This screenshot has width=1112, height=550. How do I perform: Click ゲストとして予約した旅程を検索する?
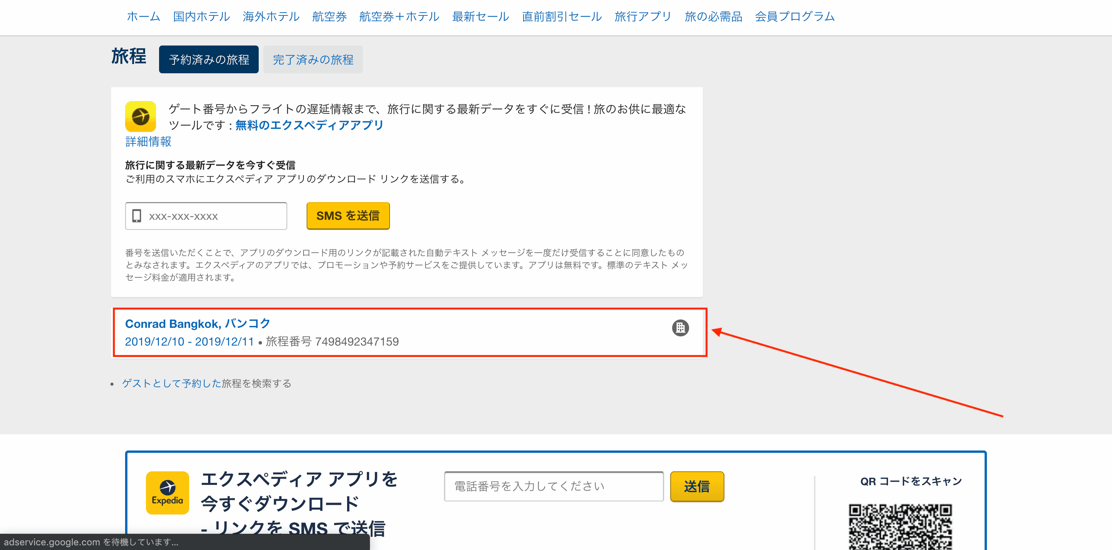(x=207, y=383)
